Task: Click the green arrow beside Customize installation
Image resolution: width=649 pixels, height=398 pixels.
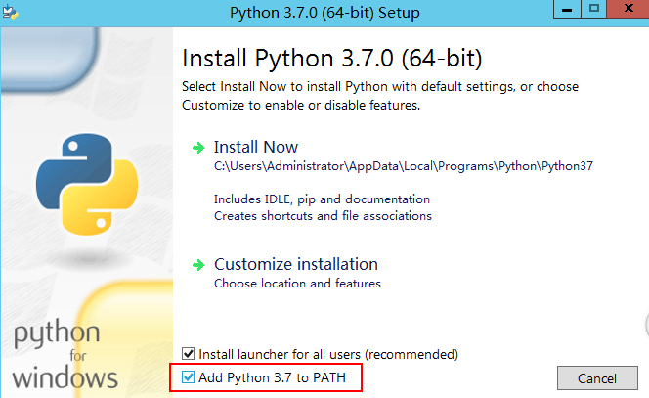Action: click(x=198, y=265)
